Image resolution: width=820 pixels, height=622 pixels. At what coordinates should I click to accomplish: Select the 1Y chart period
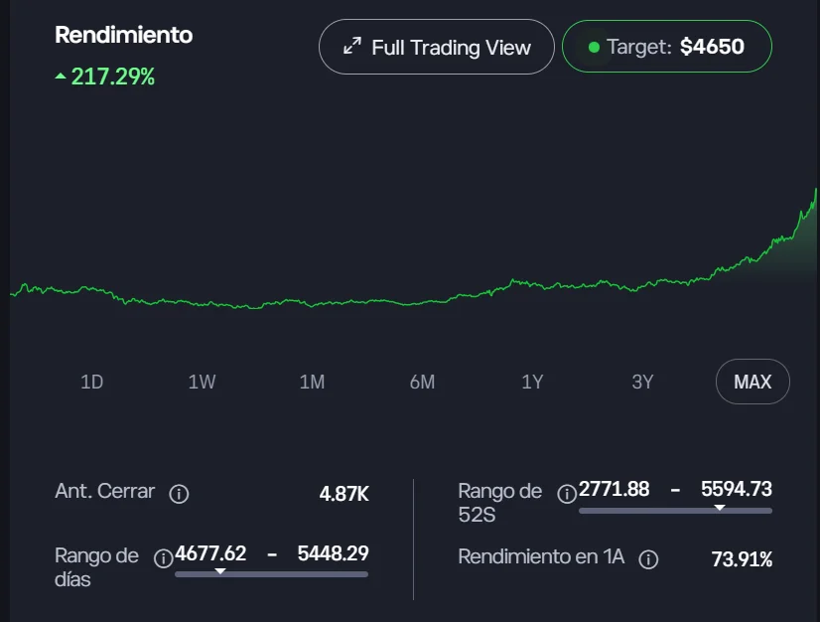[532, 382]
